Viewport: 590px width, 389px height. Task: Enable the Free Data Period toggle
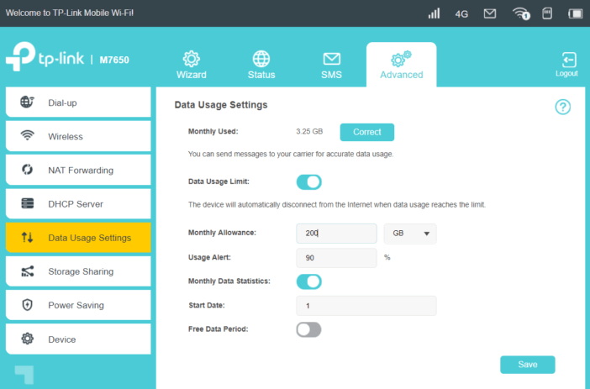pyautogui.click(x=308, y=329)
